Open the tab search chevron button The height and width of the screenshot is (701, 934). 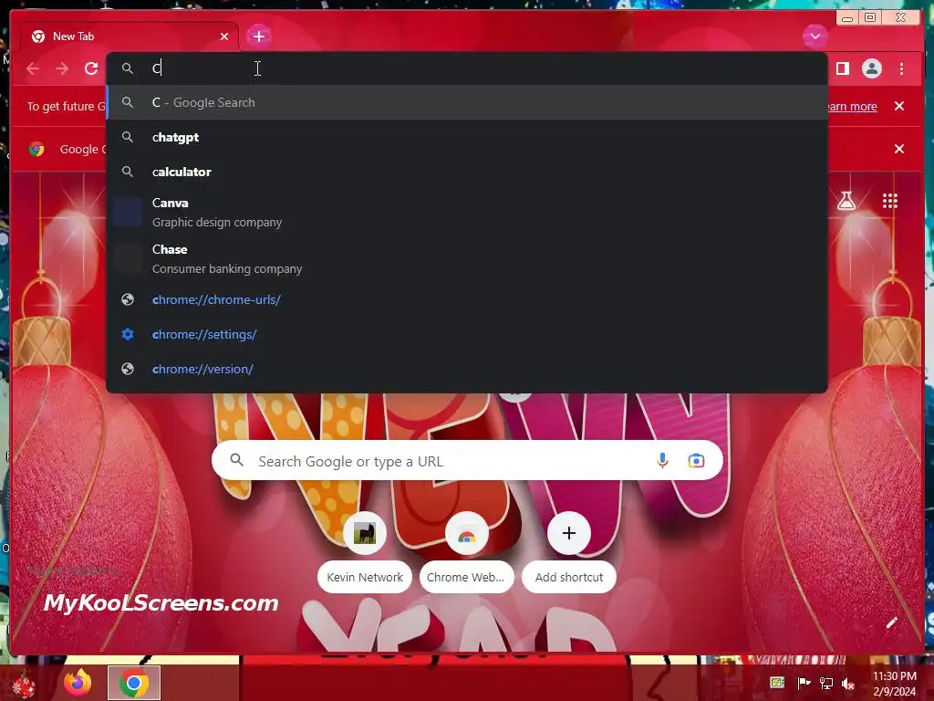click(815, 37)
